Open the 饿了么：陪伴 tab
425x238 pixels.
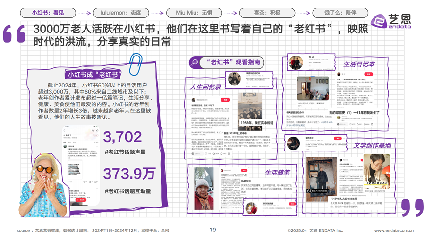click(340, 13)
